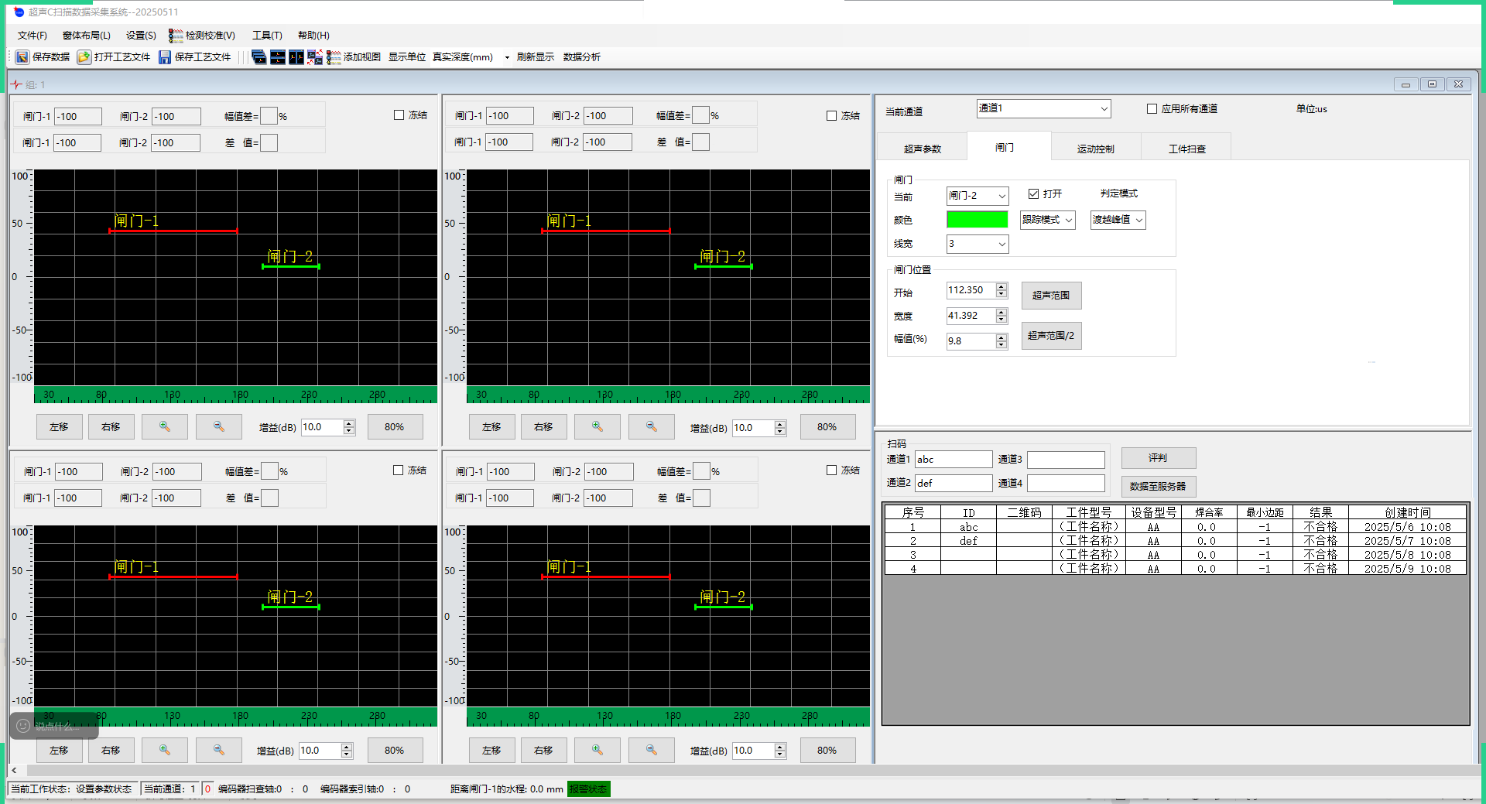Zoom in on the bottom-left waveform panel
1486x804 pixels.
click(165, 751)
